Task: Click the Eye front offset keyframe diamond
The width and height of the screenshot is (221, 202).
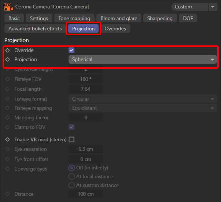Action: click(x=7, y=159)
